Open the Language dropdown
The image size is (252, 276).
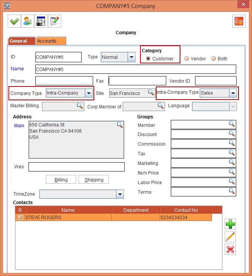[214, 106]
